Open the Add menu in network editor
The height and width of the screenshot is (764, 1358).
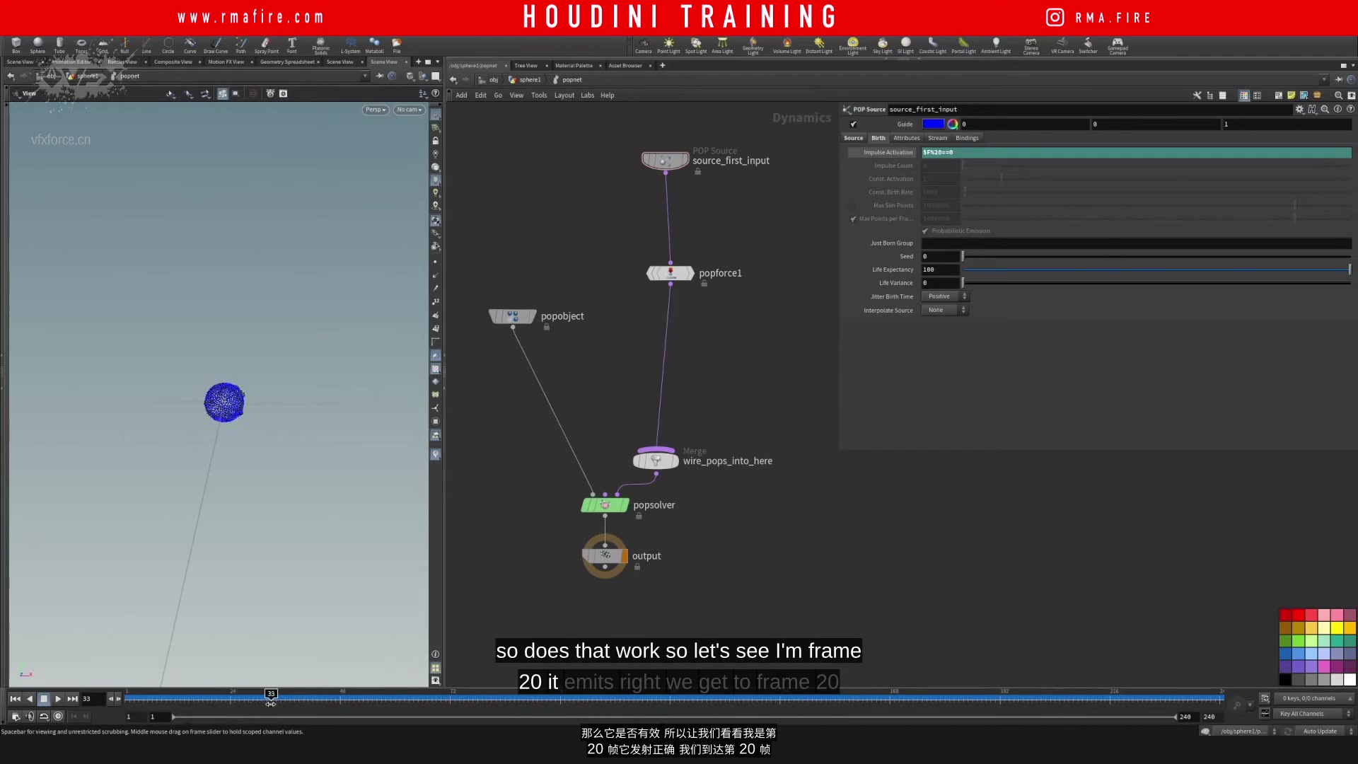point(461,95)
